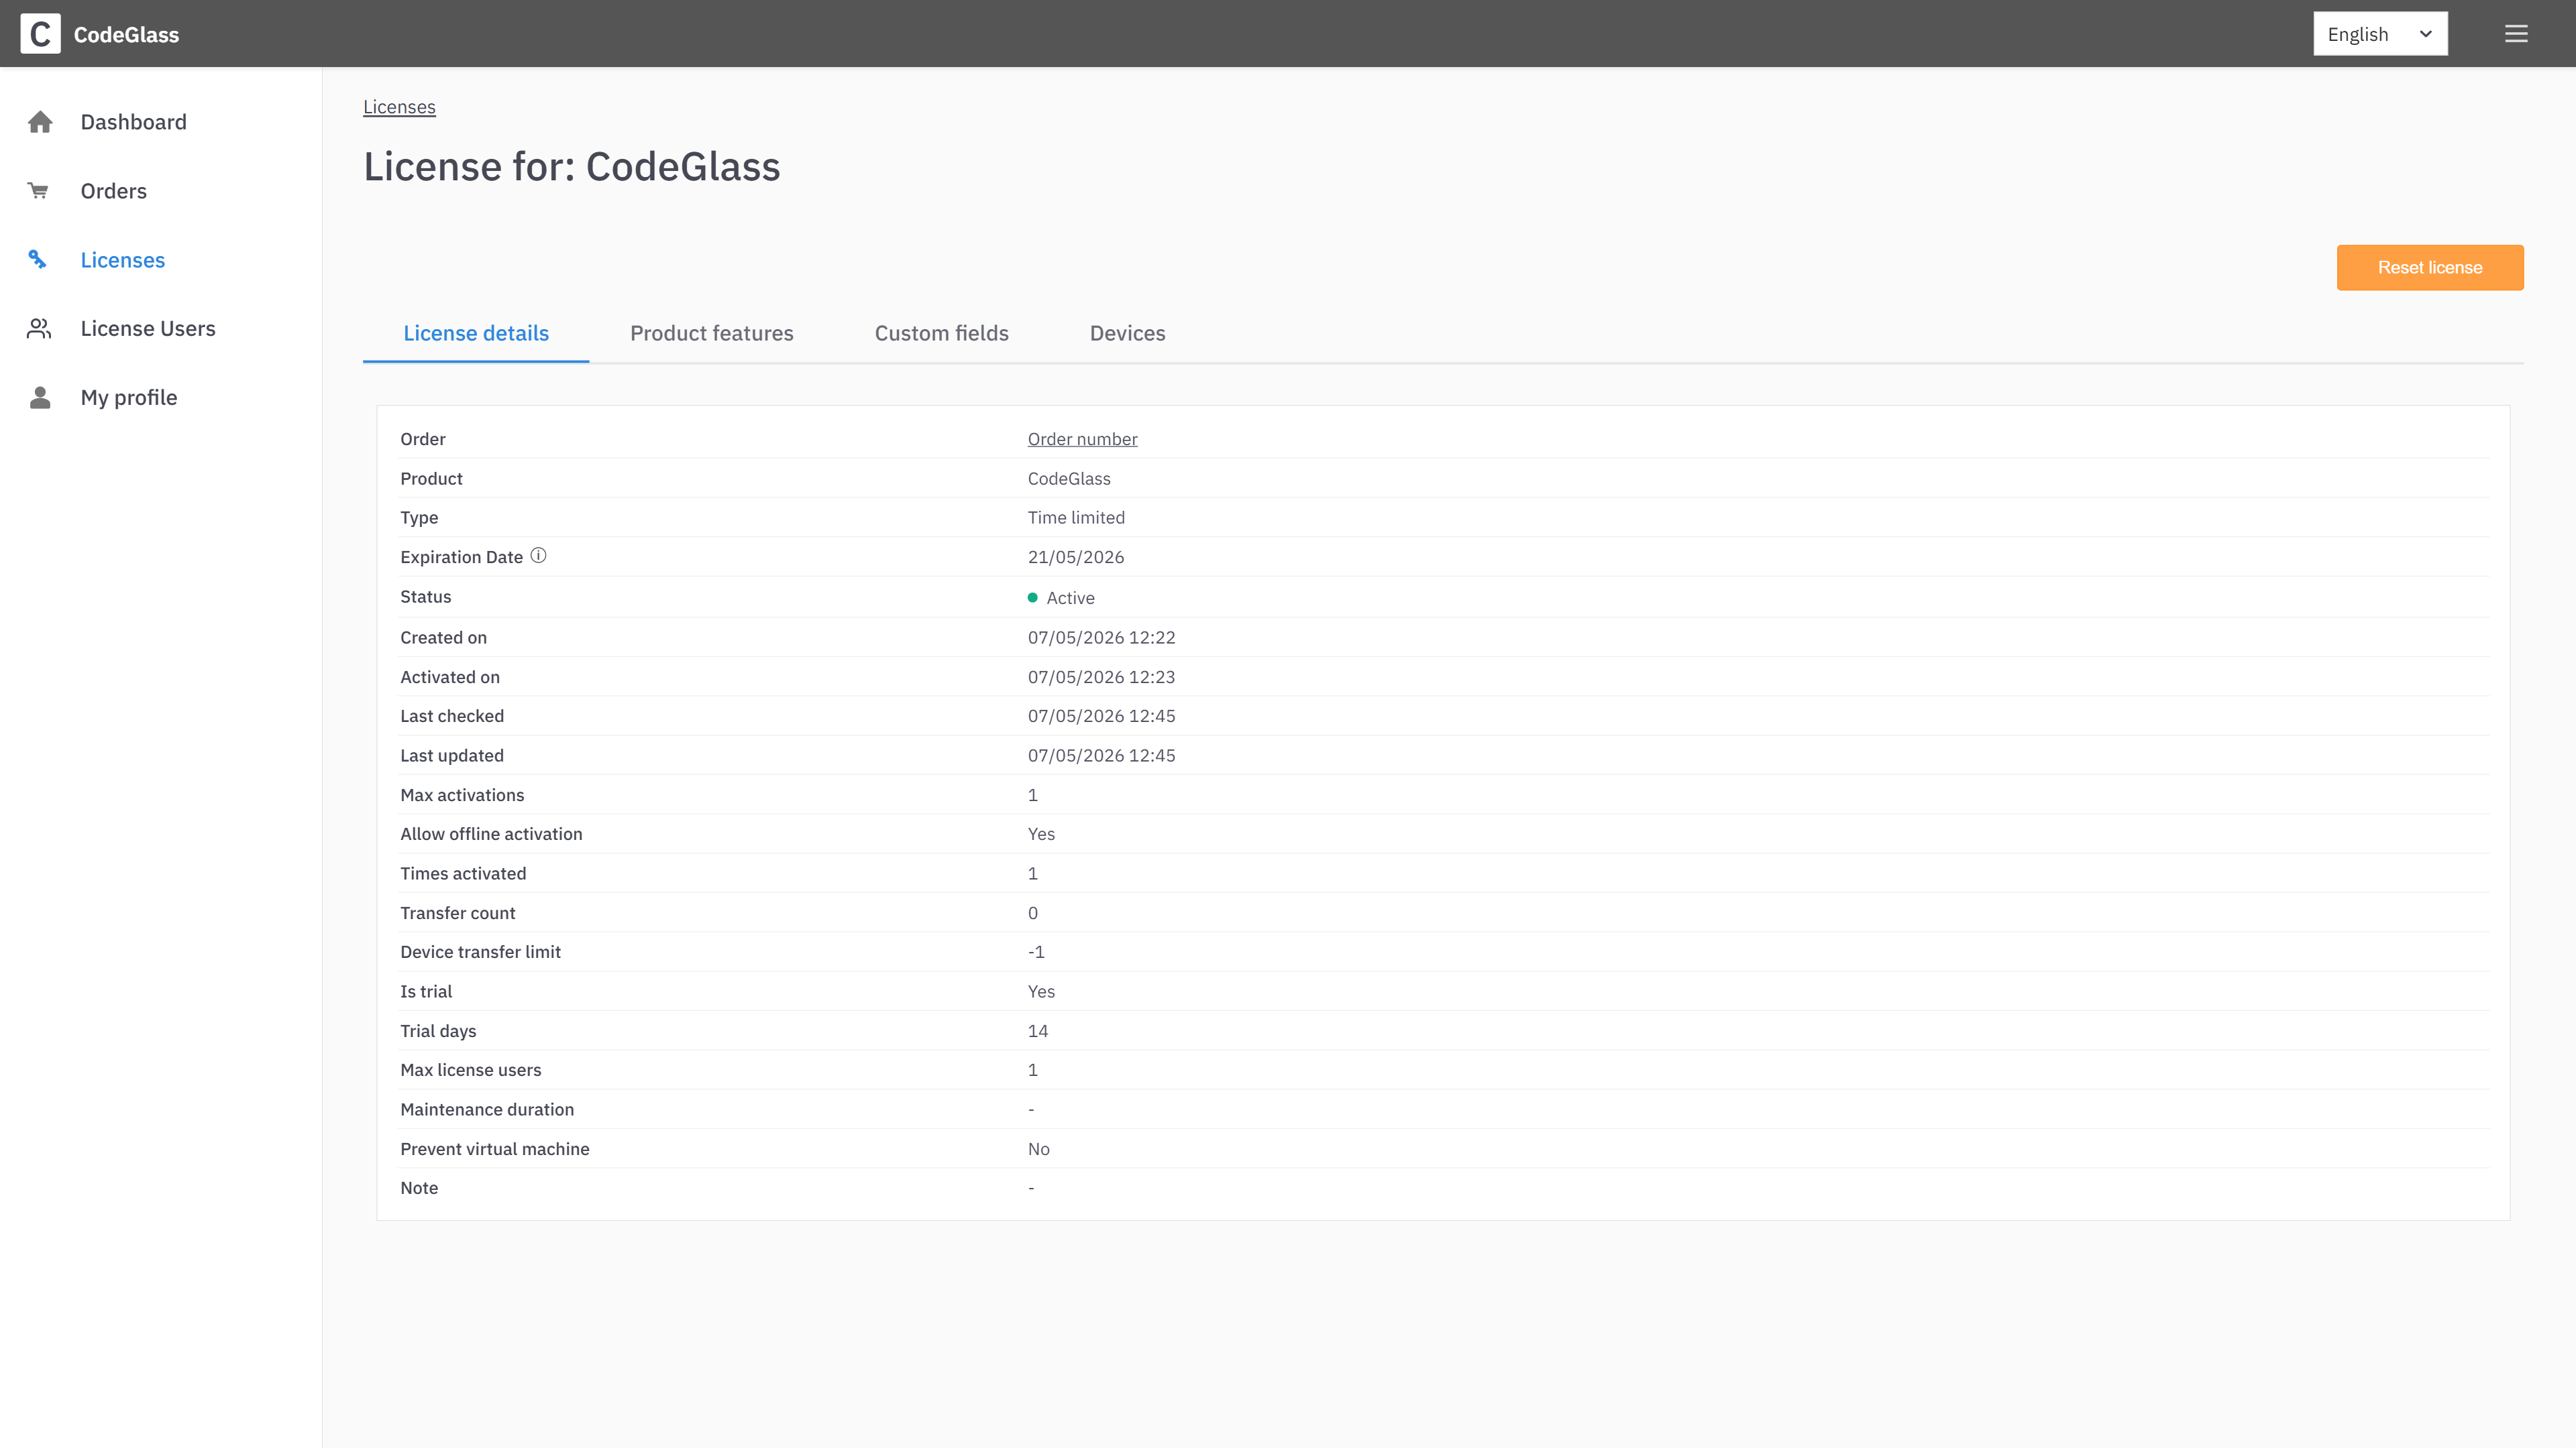
Task: Click the Times activated label
Action: tap(463, 873)
